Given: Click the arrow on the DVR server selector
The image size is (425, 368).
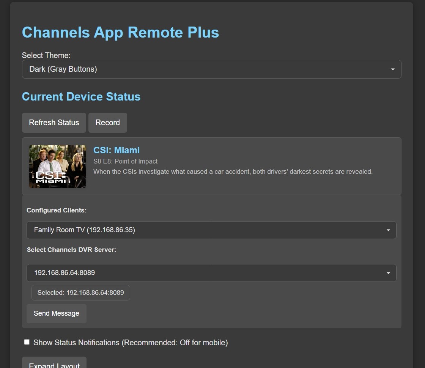Looking at the screenshot, I should pyautogui.click(x=388, y=273).
